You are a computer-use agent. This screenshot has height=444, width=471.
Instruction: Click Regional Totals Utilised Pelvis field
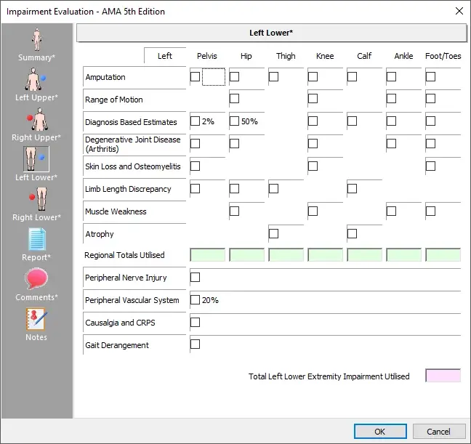click(x=208, y=255)
